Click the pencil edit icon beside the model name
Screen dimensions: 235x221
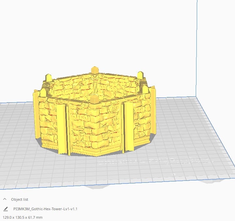pyautogui.click(x=6, y=209)
